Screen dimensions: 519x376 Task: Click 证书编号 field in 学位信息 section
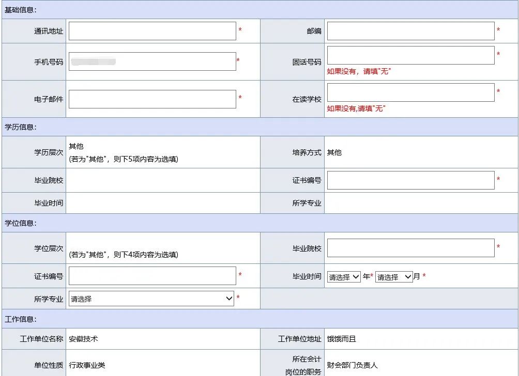[x=152, y=276]
